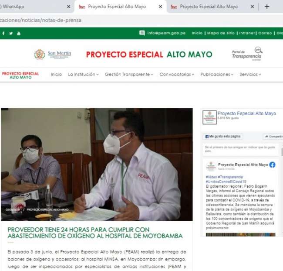
Task: Expand the La Institución dropdown menu
Action: [x=83, y=75]
